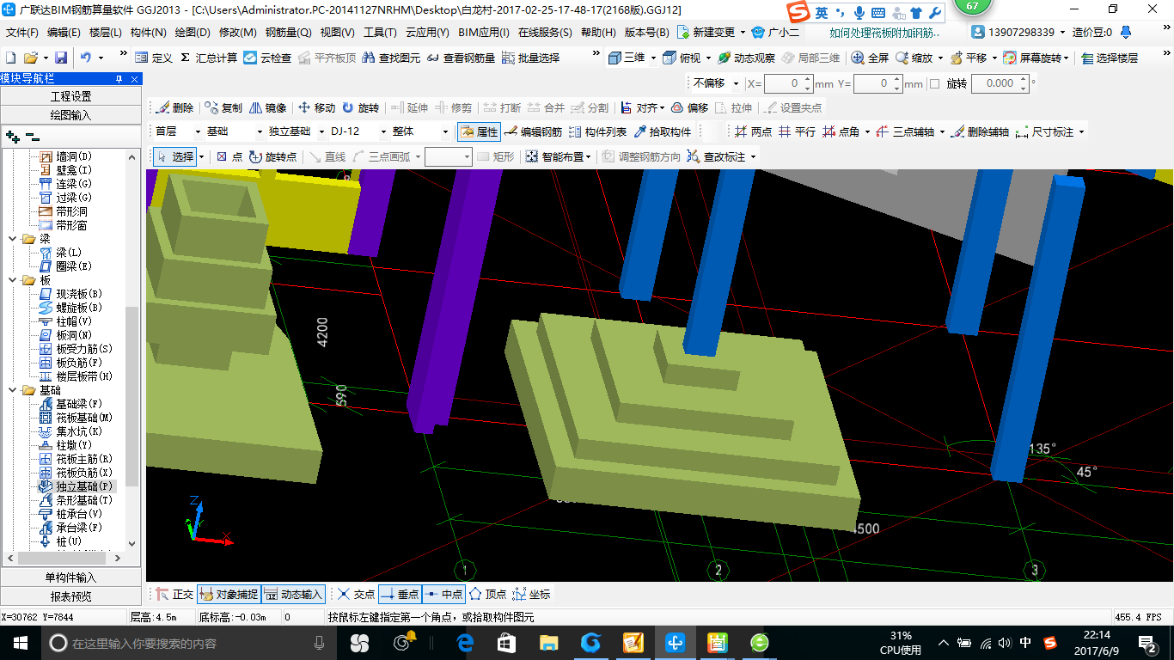Click the 镜像 mirror tool
The image size is (1174, 660).
(267, 107)
